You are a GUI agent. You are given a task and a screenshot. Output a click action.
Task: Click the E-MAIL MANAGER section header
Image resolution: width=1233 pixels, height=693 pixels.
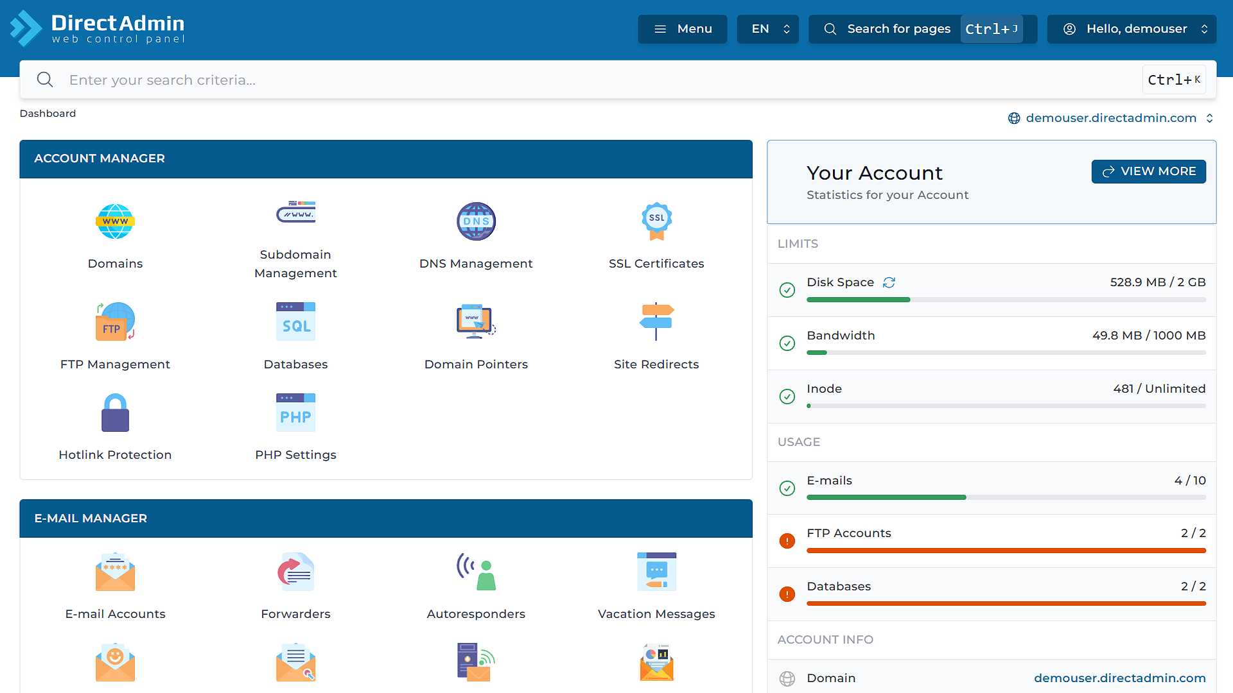385,518
